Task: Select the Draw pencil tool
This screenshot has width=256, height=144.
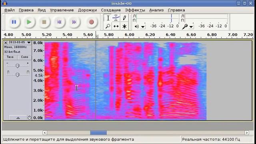Action: (x=124, y=18)
